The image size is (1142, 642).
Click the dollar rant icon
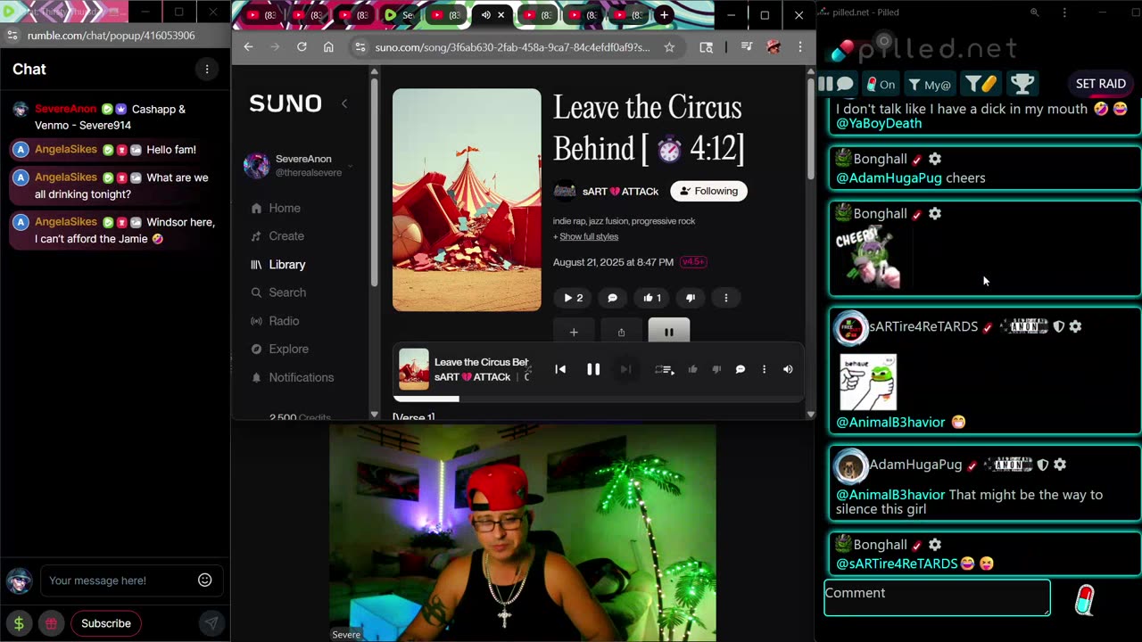click(19, 623)
